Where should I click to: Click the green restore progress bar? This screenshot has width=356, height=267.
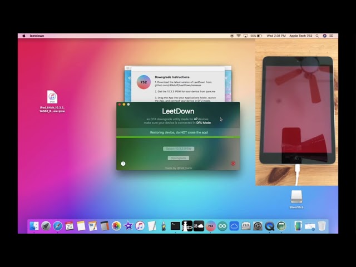tap(178, 137)
